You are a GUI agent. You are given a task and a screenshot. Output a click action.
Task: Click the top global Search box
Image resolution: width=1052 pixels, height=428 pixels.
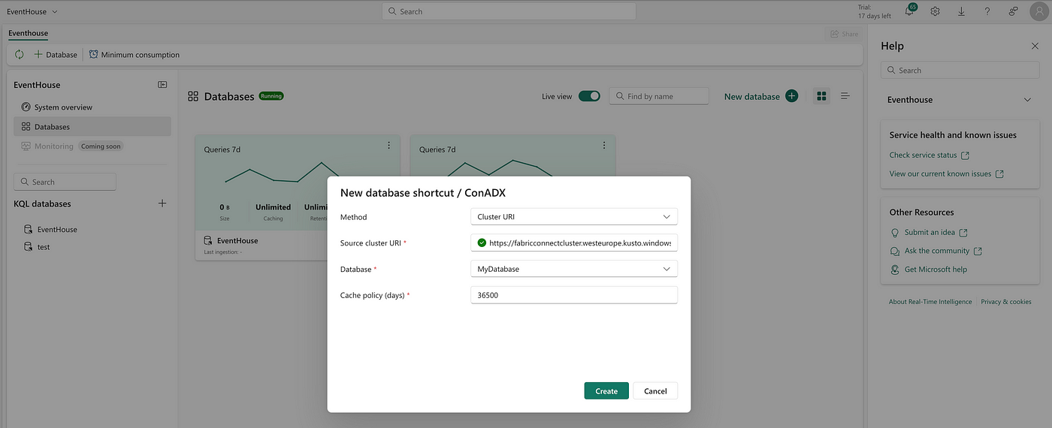(509, 11)
